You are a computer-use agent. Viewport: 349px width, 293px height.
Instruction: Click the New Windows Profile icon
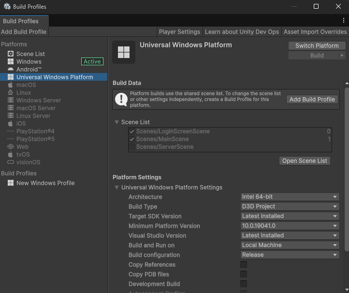pyautogui.click(x=11, y=183)
